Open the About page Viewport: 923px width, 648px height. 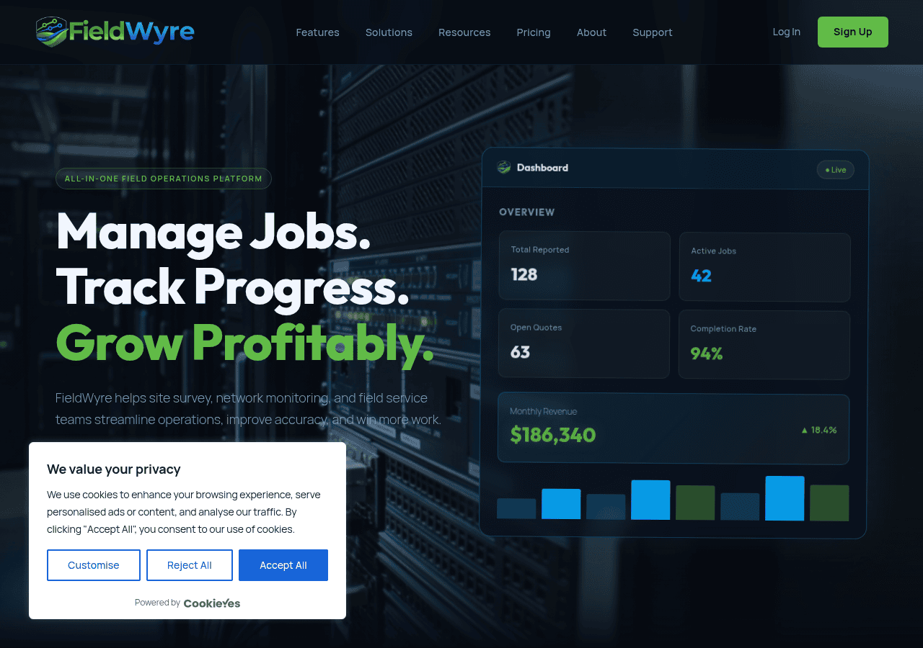(x=591, y=32)
